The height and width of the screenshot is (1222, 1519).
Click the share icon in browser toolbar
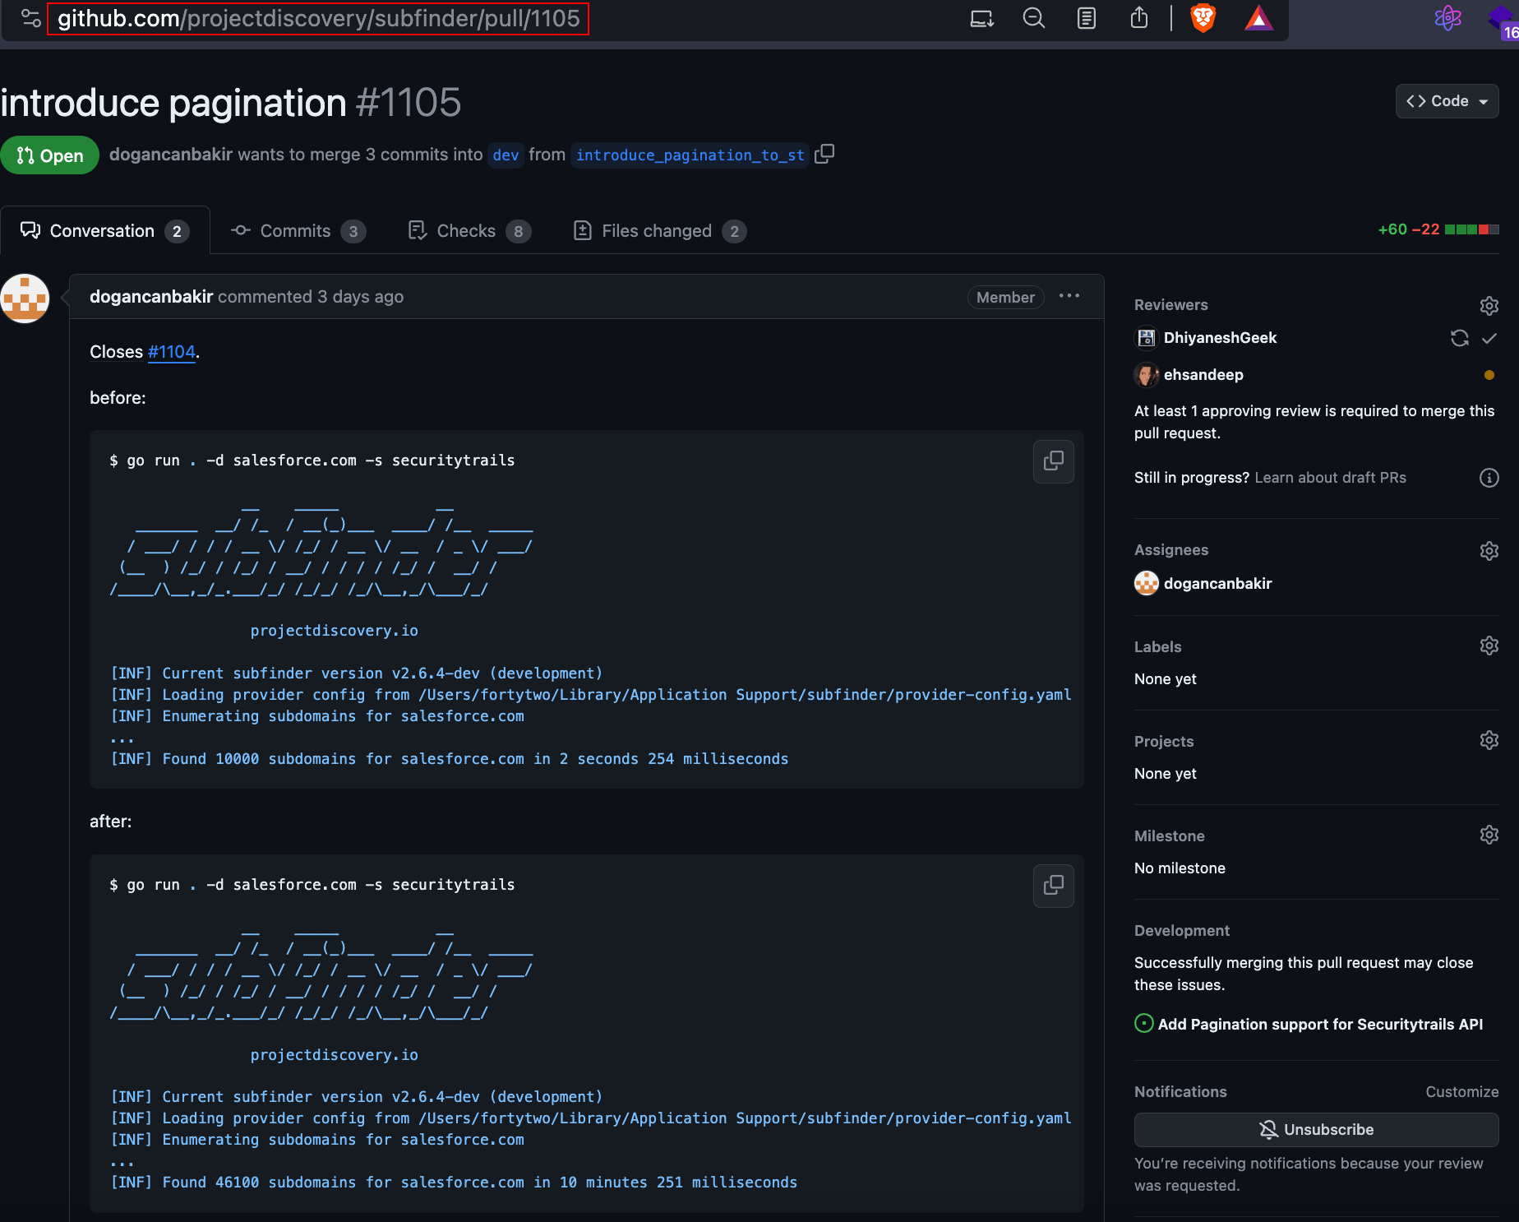pos(1139,17)
